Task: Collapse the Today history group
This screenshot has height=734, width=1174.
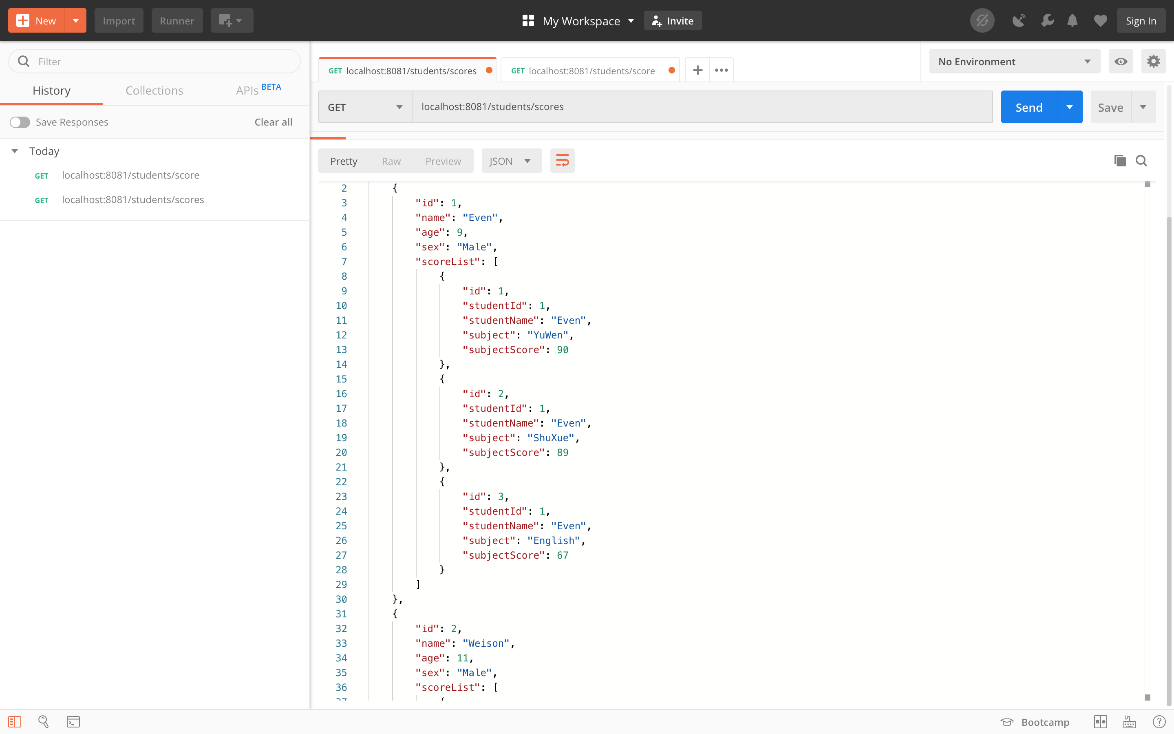Action: click(15, 151)
